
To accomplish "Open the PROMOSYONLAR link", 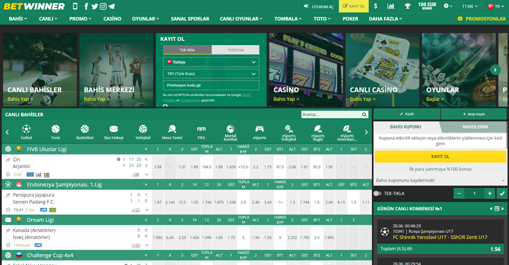I will click(x=481, y=19).
